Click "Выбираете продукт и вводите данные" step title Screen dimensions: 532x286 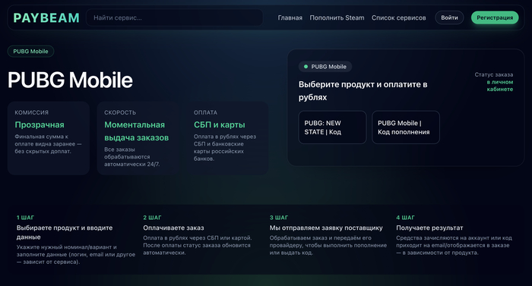[x=65, y=232]
